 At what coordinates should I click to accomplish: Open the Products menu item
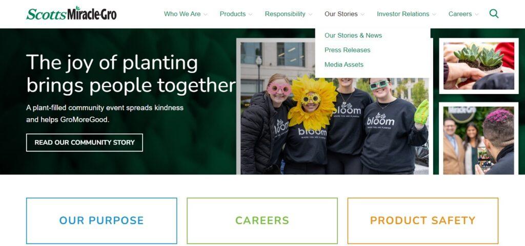pyautogui.click(x=233, y=14)
